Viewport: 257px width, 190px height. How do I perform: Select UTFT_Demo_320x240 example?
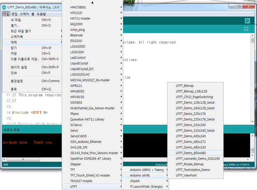click(x=196, y=125)
